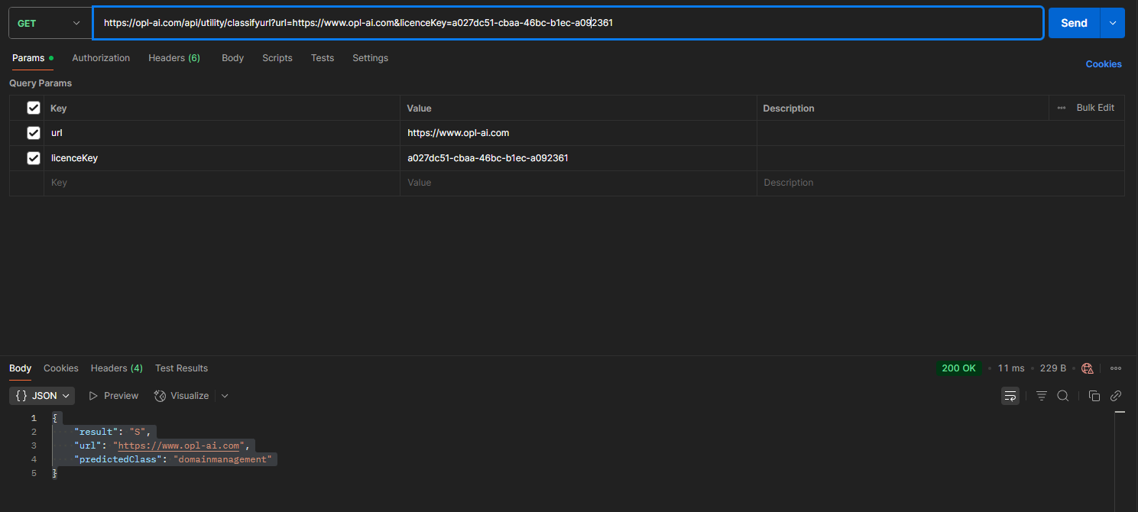Open search in the response body

1063,396
